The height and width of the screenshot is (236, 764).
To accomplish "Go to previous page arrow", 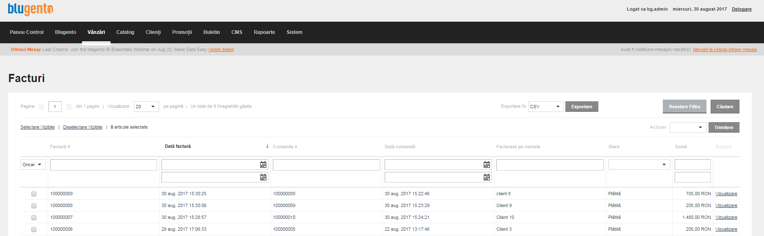I will pos(41,107).
